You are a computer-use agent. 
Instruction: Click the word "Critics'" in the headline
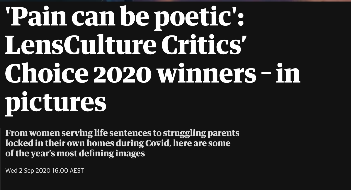point(201,46)
